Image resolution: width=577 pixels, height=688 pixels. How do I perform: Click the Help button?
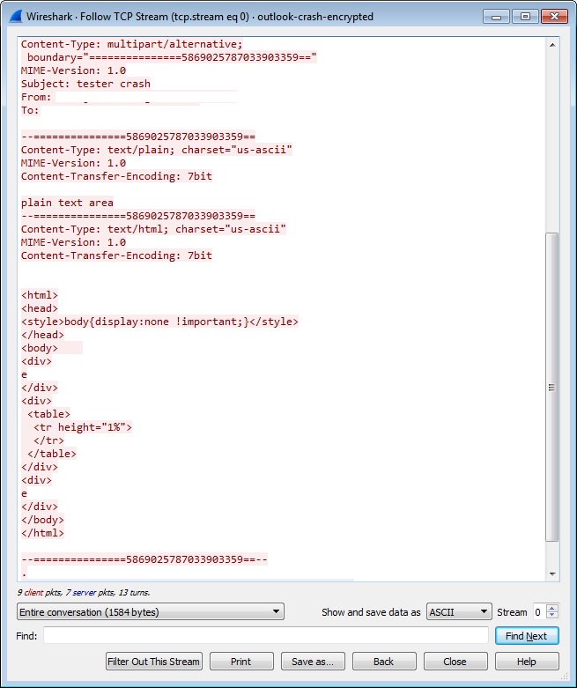click(x=527, y=662)
